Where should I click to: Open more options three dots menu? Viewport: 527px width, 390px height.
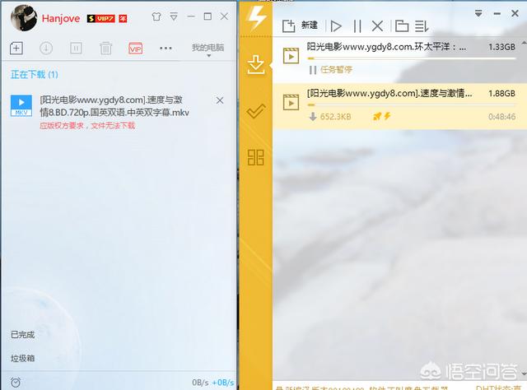166,49
